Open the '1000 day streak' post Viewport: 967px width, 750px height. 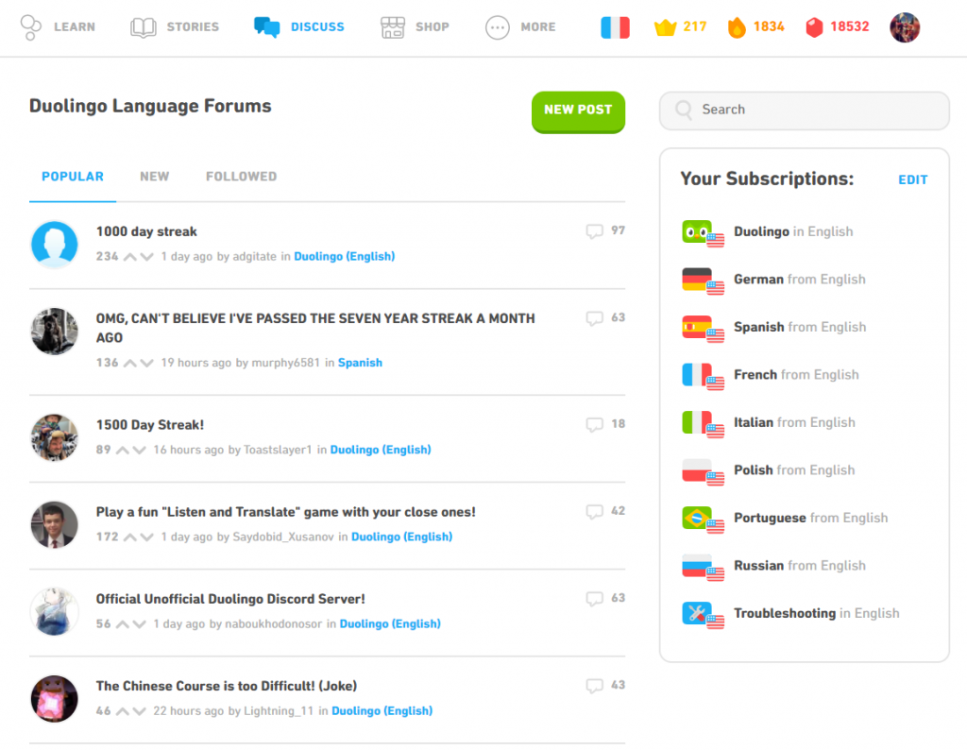point(146,231)
